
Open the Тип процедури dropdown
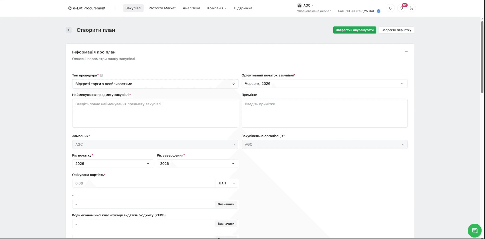pyautogui.click(x=155, y=84)
